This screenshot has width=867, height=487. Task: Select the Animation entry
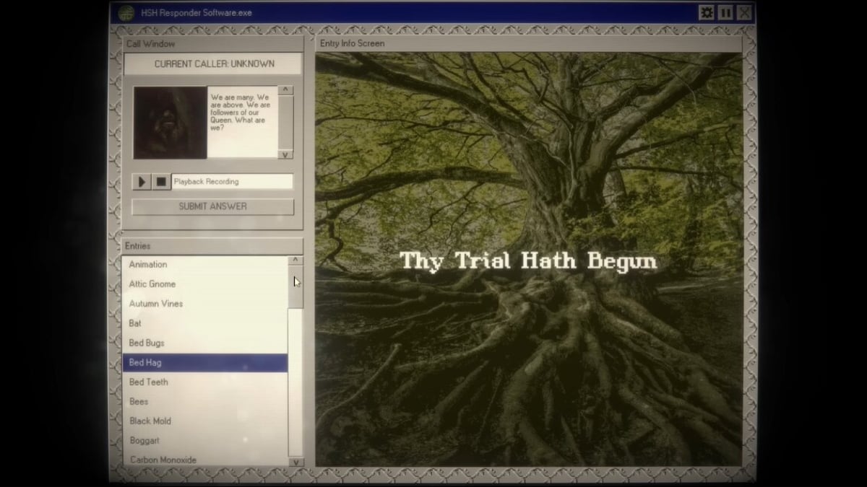205,265
